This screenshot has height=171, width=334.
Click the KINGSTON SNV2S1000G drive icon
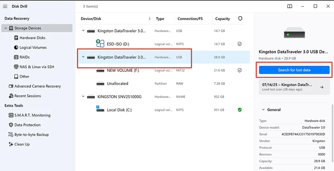(x=91, y=97)
